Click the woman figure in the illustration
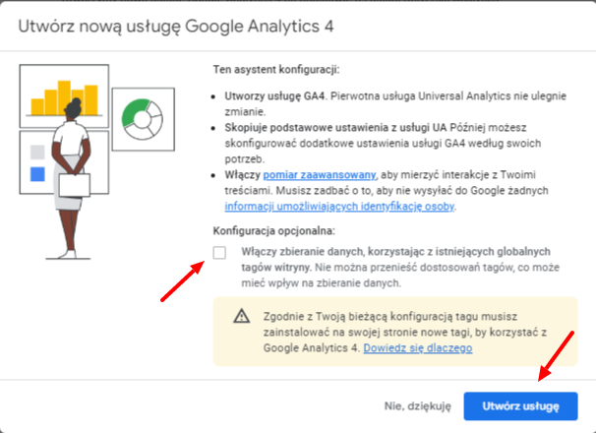This screenshot has height=433, width=596. click(x=71, y=179)
